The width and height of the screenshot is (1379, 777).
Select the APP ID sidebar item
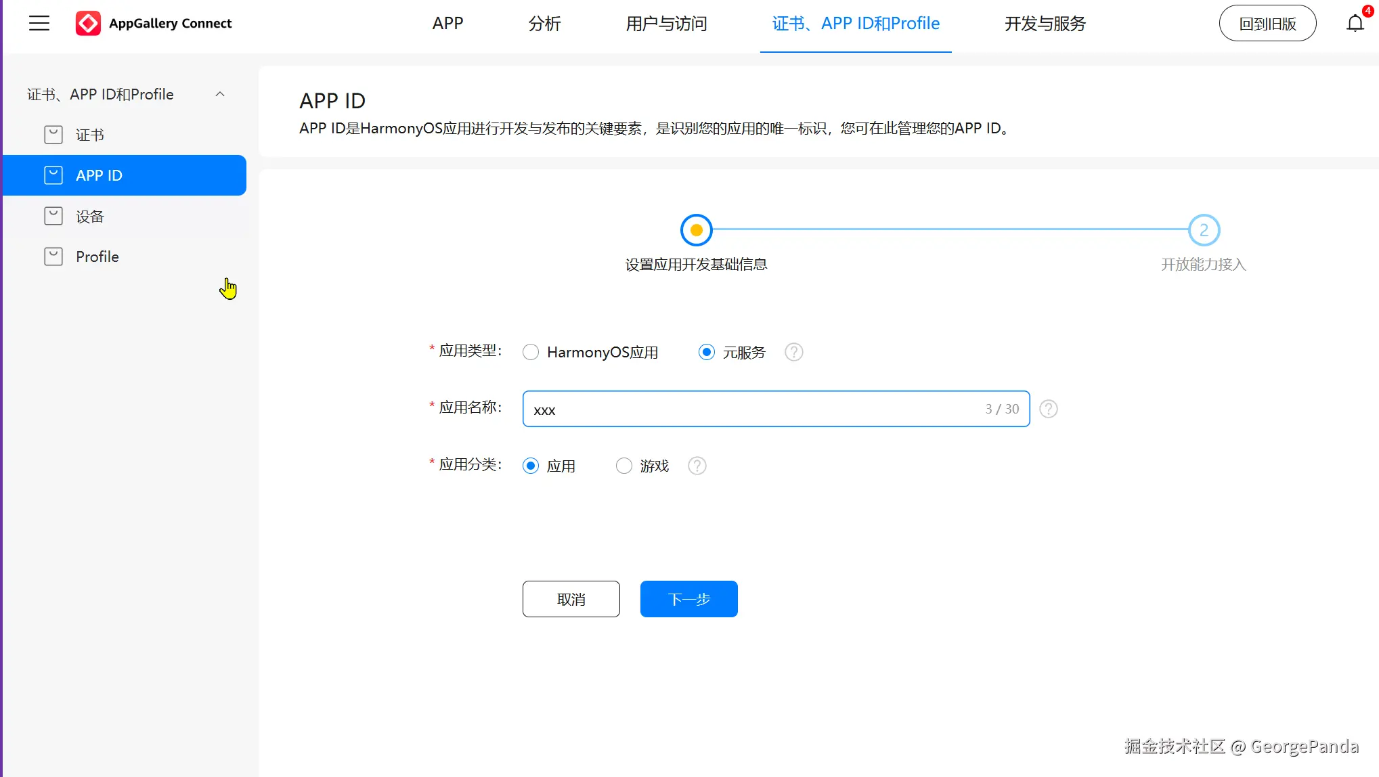[99, 175]
